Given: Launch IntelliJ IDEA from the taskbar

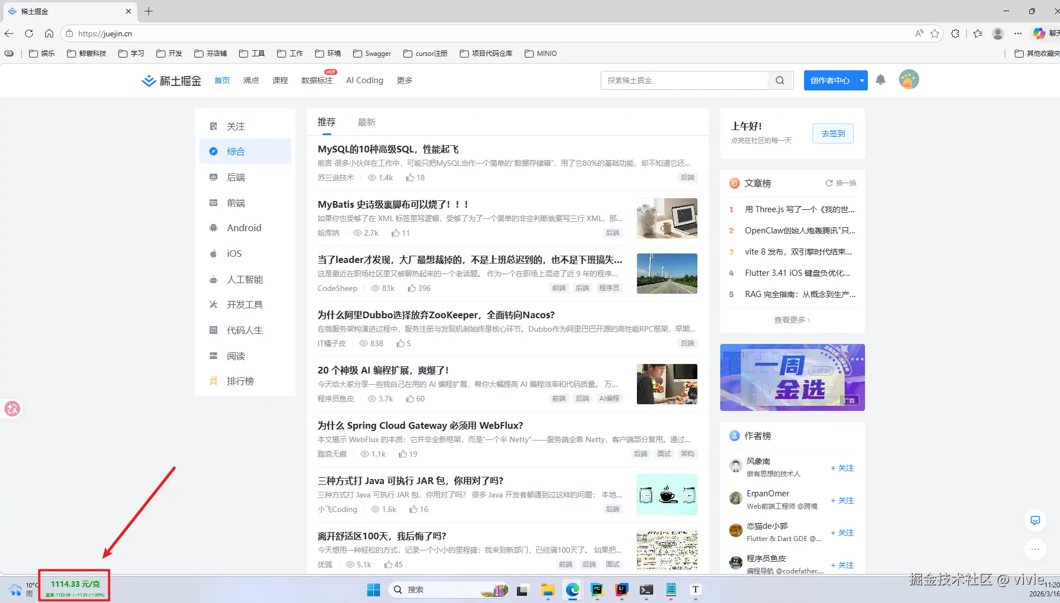Looking at the screenshot, I should pos(621,590).
